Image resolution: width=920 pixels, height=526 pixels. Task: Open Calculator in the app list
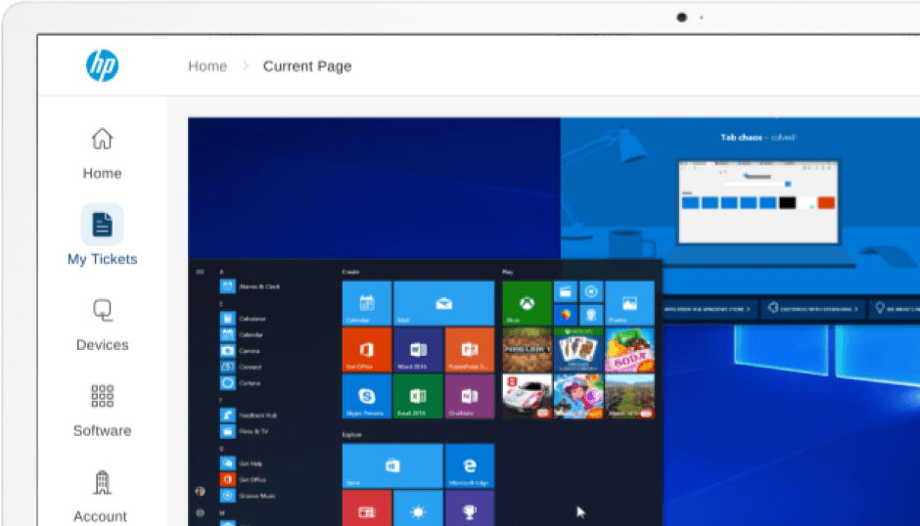pyautogui.click(x=244, y=319)
